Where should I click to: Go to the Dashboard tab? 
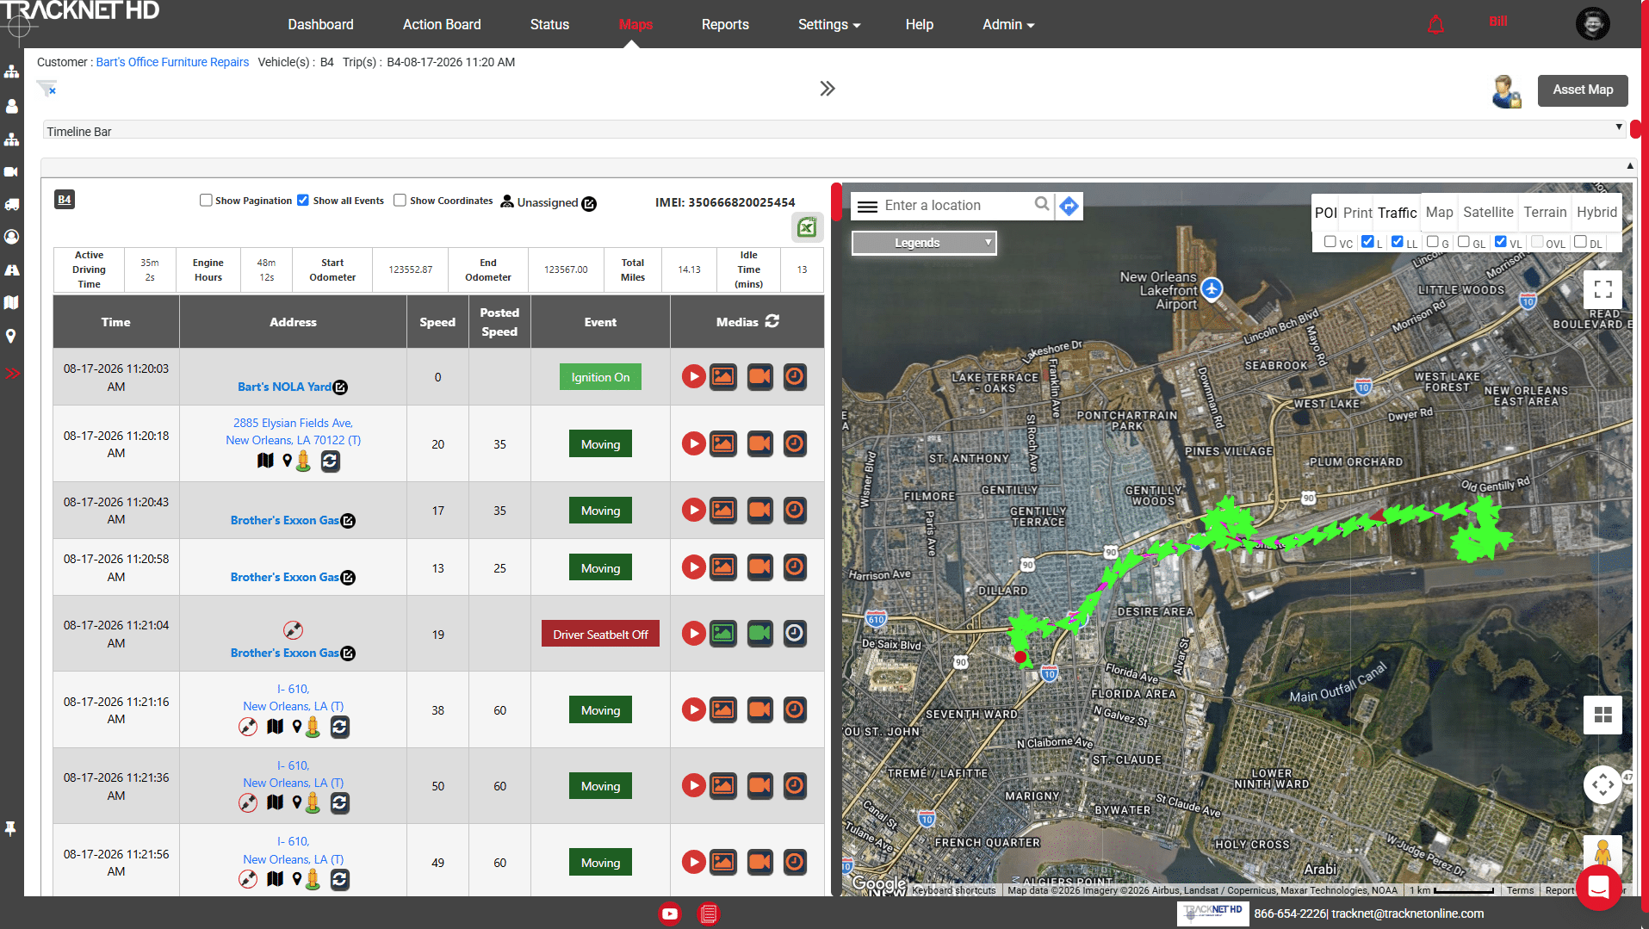[320, 25]
